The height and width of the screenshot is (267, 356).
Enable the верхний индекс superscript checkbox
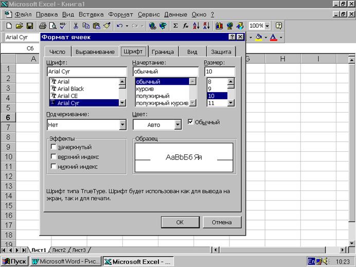[54, 157]
